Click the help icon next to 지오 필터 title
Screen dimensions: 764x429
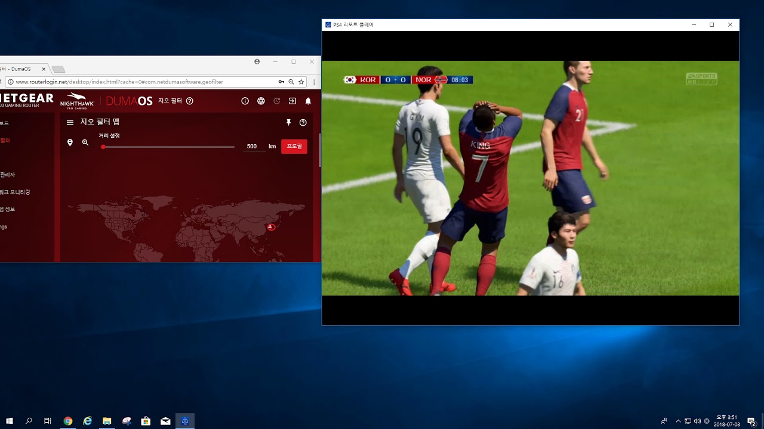click(x=190, y=101)
